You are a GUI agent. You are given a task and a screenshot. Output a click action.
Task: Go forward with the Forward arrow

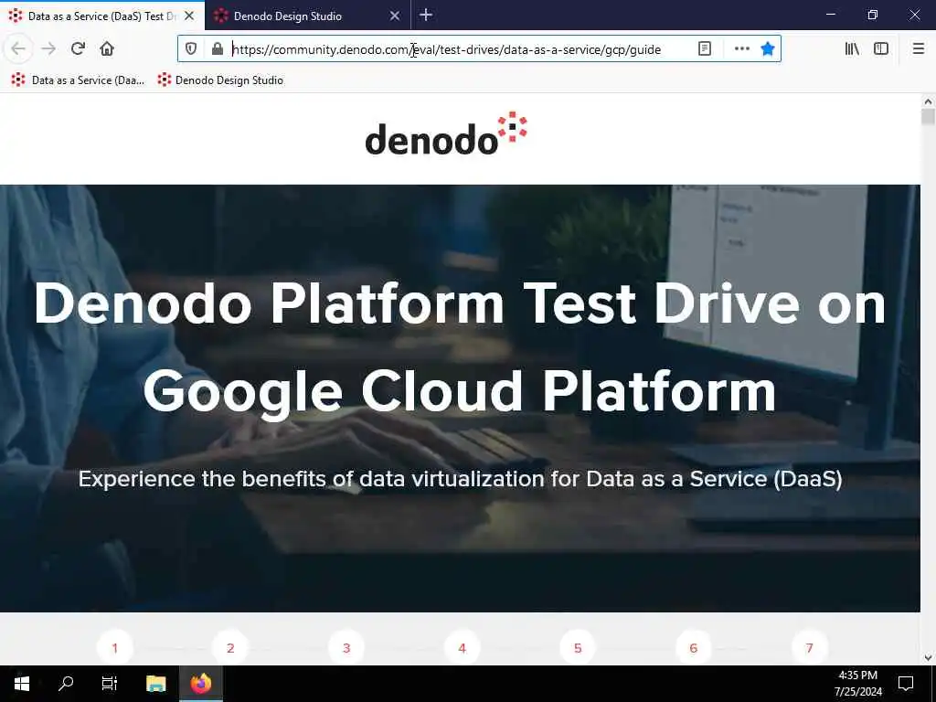tap(48, 48)
